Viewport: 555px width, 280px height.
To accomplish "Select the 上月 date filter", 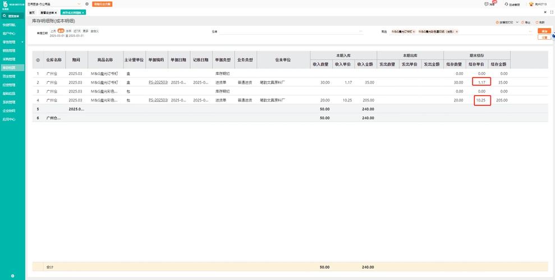I will pos(53,31).
